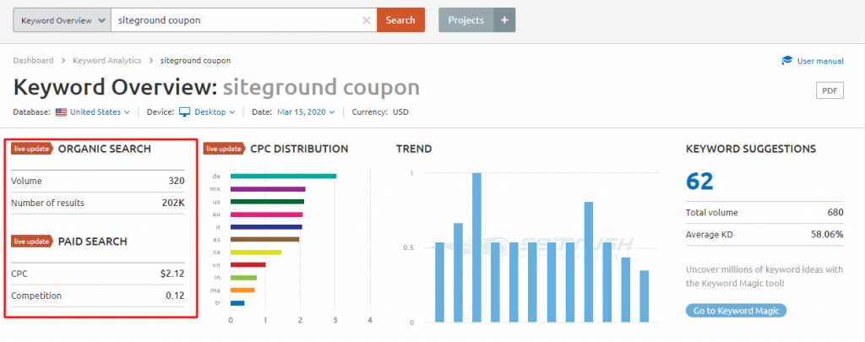
Task: Click the Go to Keyword Magic button
Action: coord(736,311)
